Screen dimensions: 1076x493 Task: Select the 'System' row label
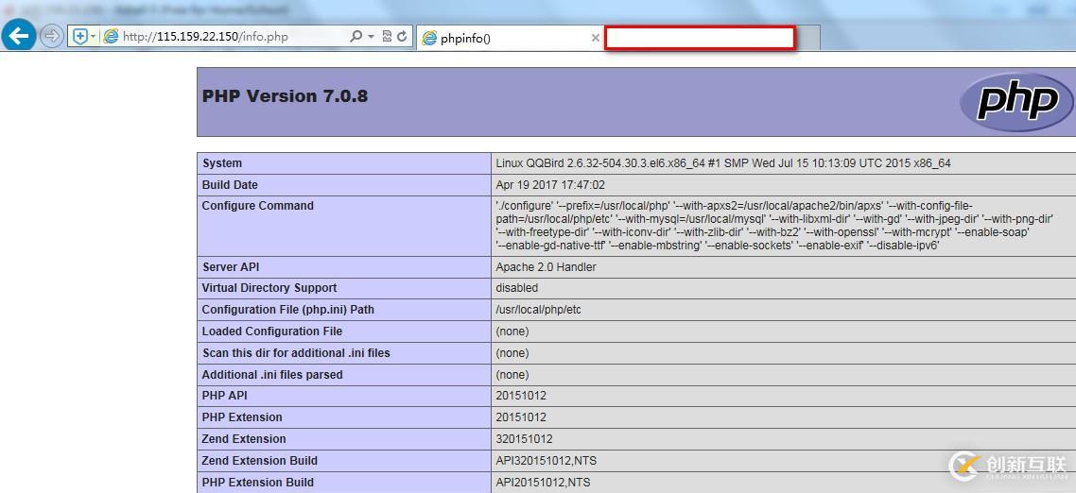pyautogui.click(x=221, y=163)
